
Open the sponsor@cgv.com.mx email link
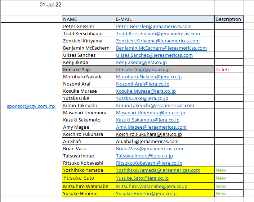click(31, 106)
